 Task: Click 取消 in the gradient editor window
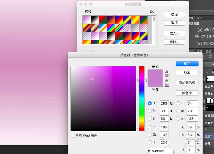coord(174,23)
